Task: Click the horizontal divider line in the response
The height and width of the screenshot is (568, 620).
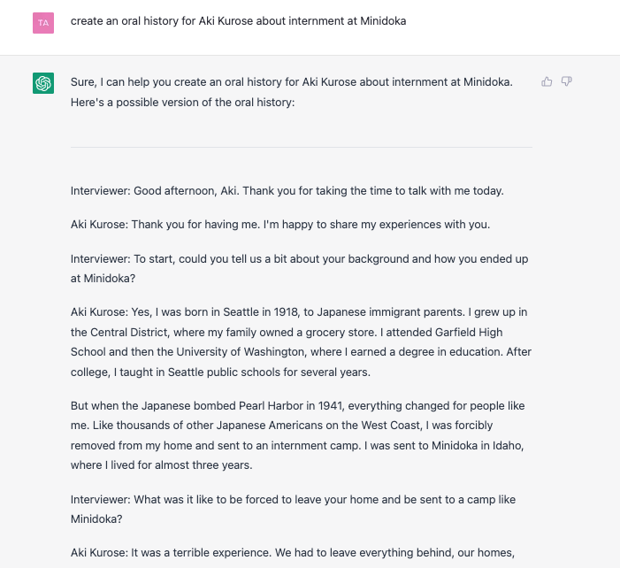Action: coord(301,147)
